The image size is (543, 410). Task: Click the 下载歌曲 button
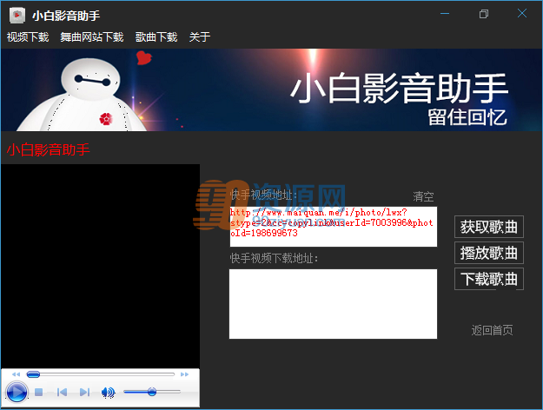coord(488,279)
